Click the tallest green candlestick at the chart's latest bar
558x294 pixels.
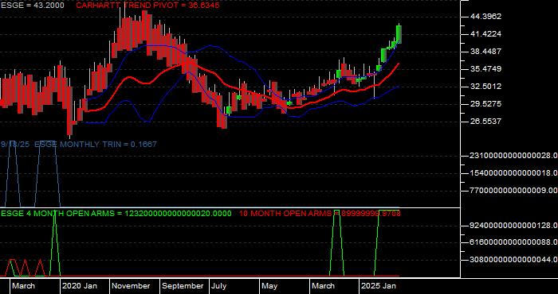point(399,34)
